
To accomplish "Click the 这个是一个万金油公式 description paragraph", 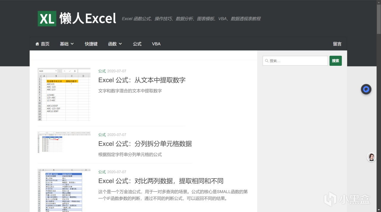I will tap(173, 195).
